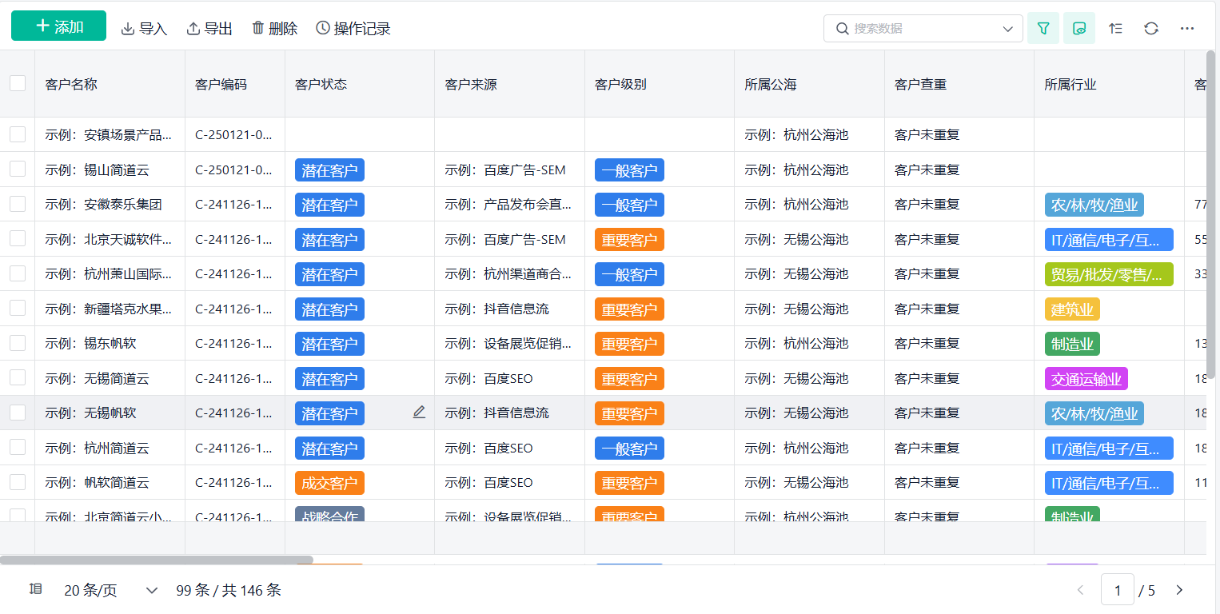Click the customer name 示例：帆软简道云
The height and width of the screenshot is (614, 1220).
point(97,483)
